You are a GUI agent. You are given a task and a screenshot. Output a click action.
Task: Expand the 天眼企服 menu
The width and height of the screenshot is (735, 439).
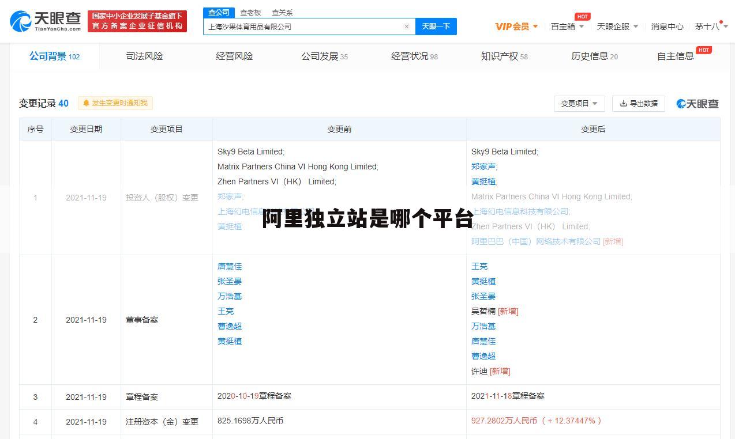point(617,27)
